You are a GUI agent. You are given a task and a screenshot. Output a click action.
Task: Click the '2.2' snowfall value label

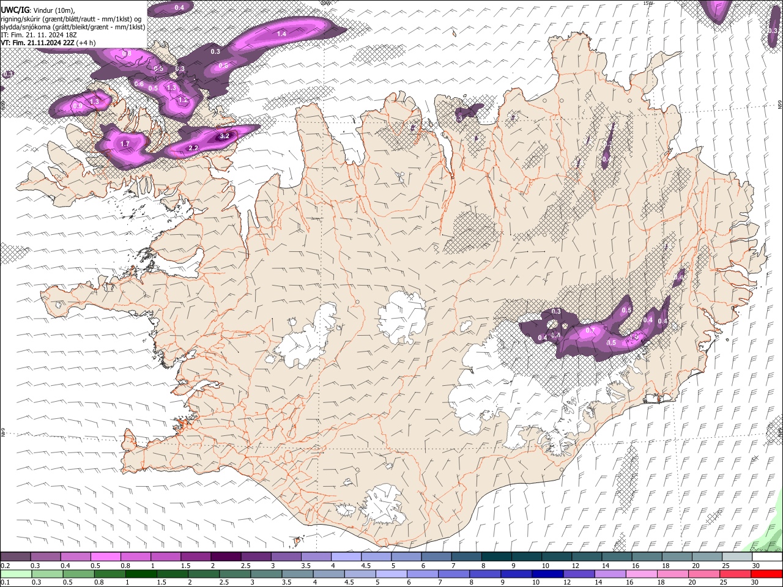tap(193, 148)
